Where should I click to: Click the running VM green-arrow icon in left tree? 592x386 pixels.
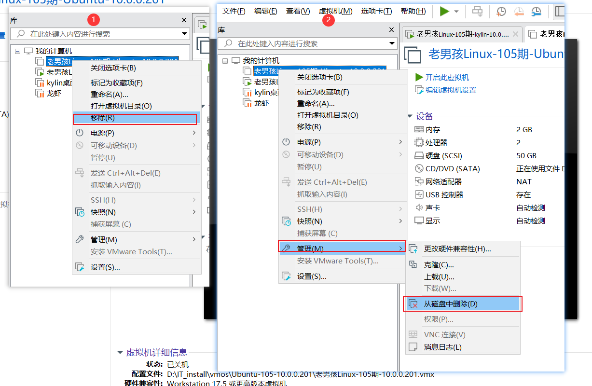point(40,72)
